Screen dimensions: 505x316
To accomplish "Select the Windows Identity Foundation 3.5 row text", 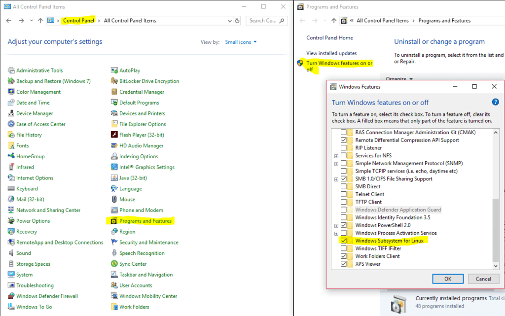I will [393, 217].
